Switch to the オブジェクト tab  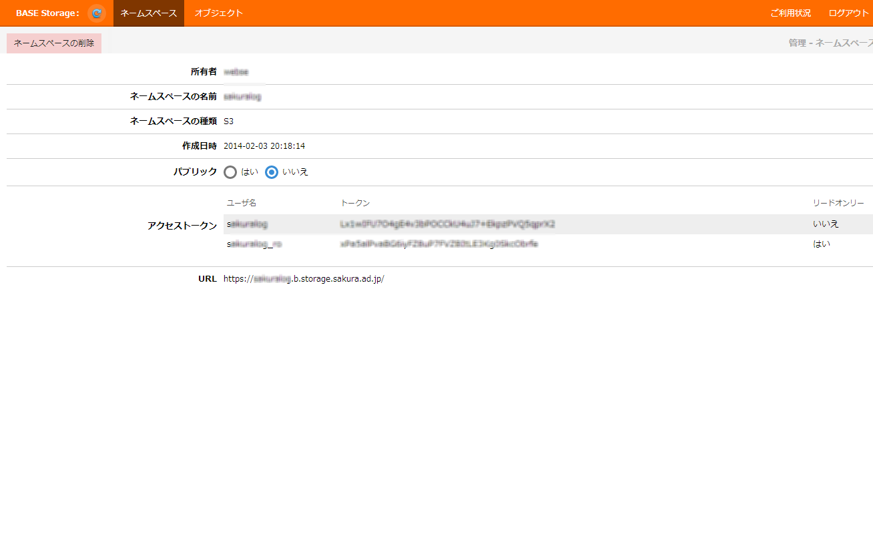219,13
